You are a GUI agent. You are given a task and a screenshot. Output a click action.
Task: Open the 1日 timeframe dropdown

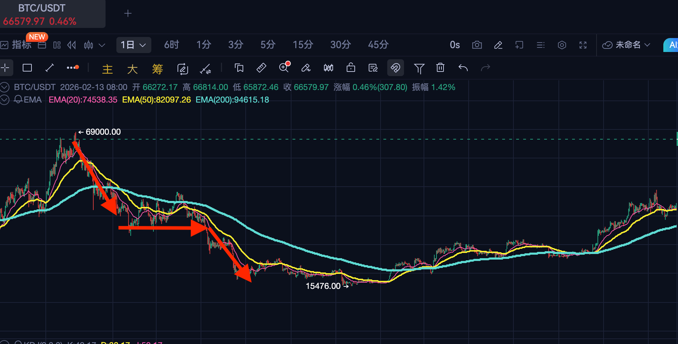(134, 45)
